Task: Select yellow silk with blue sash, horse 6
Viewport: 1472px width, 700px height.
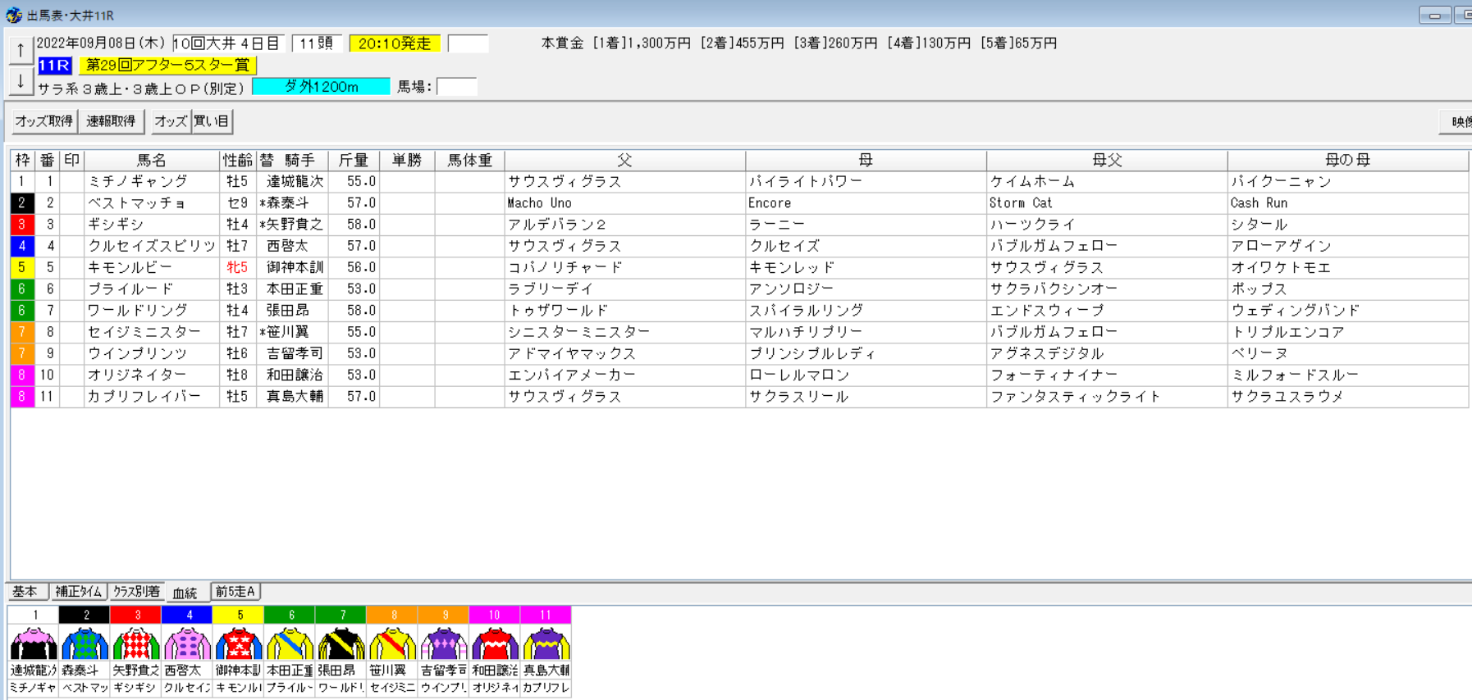Action: pos(290,643)
